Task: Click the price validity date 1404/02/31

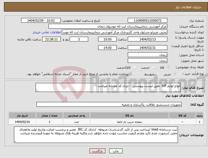Action: [x=147, y=48]
